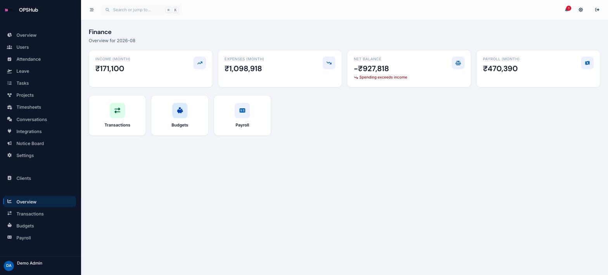Click the search magnifier icon

click(x=107, y=10)
